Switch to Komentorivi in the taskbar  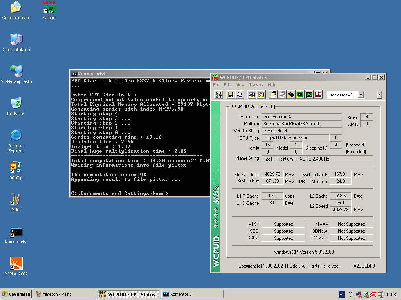pos(192,294)
